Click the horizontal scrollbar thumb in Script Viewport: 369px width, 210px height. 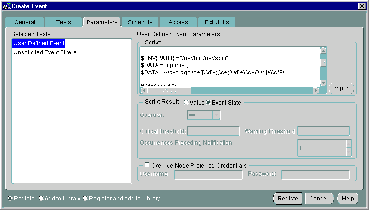click(x=169, y=90)
